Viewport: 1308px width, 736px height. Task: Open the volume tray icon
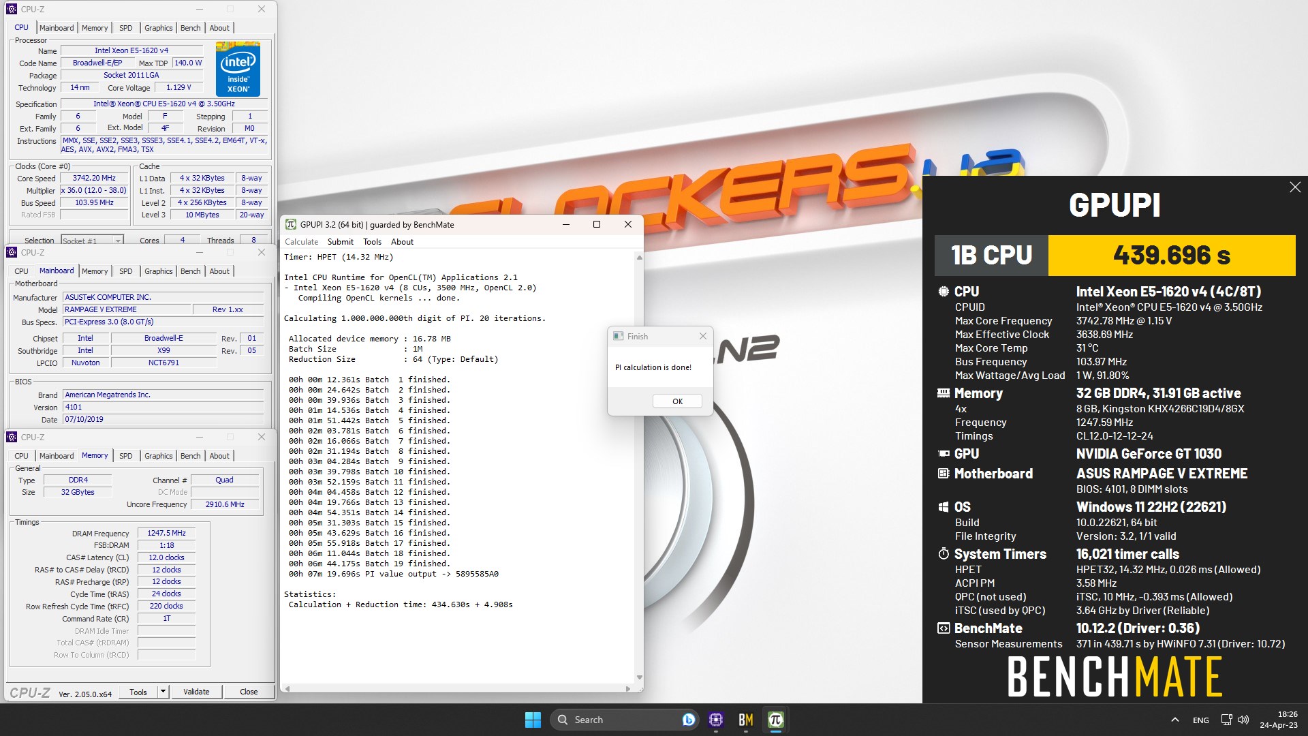pos(1243,720)
